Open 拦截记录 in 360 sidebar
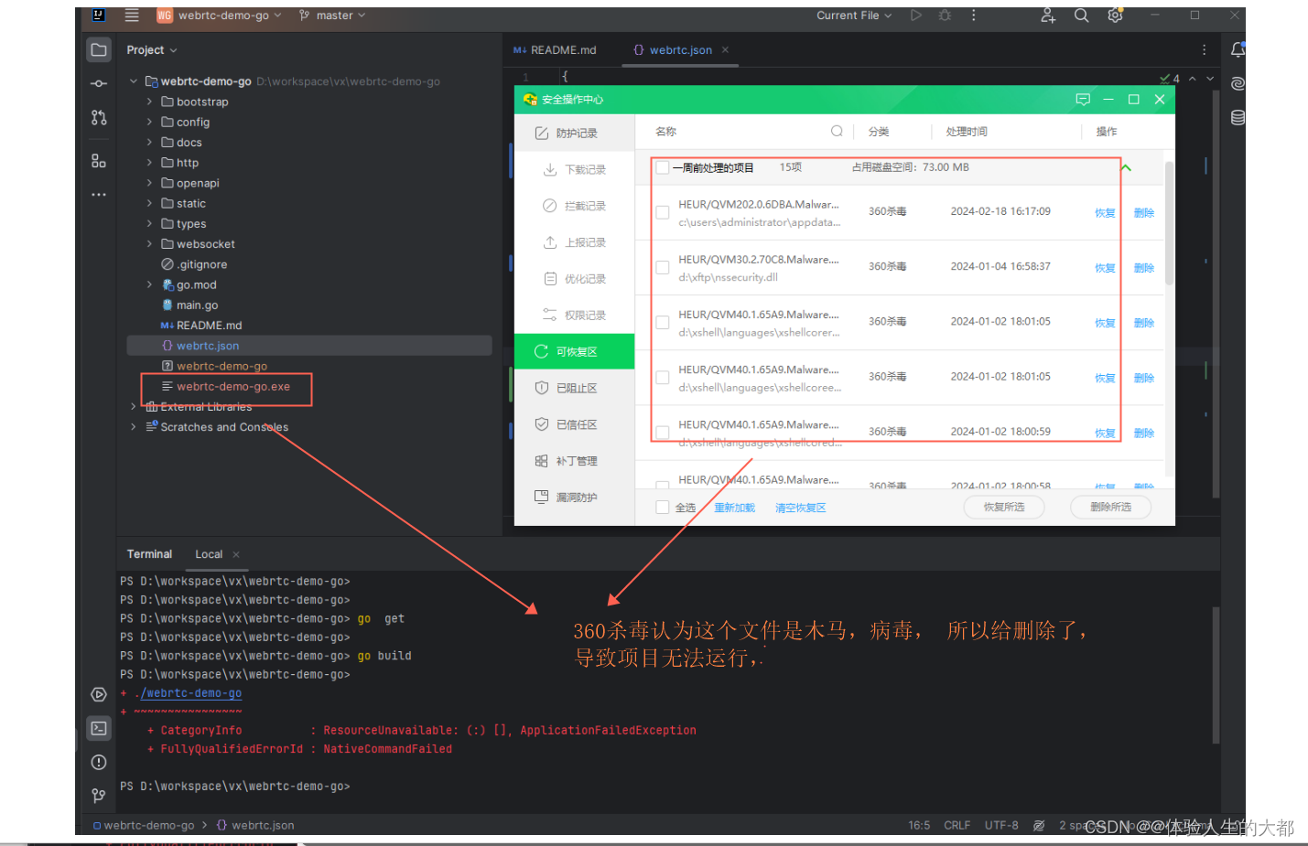Image resolution: width=1308 pixels, height=846 pixels. click(x=575, y=206)
